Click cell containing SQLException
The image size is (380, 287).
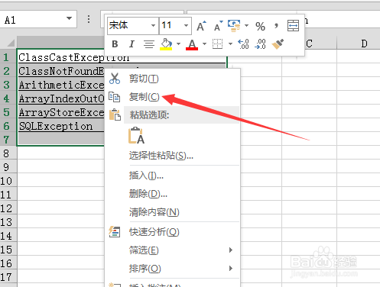click(x=60, y=126)
